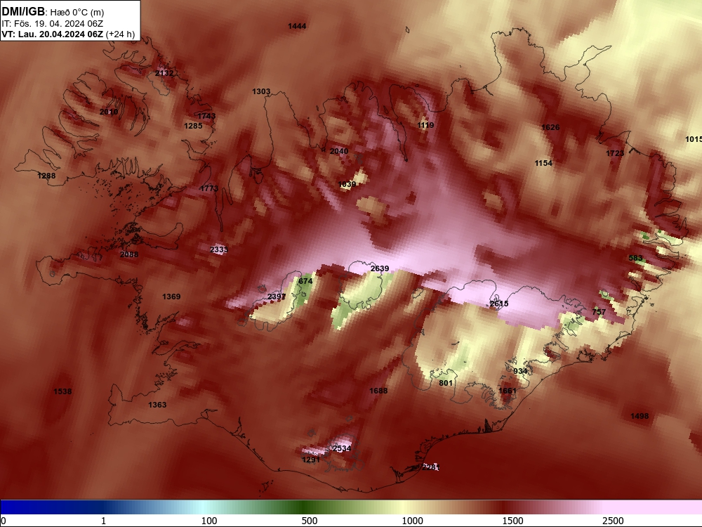The width and height of the screenshot is (702, 527).
Task: Select the 1363 map value
Action: (x=157, y=405)
